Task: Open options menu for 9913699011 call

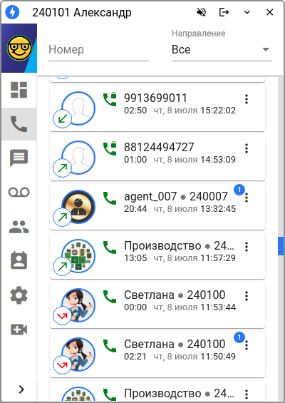Action: (247, 99)
